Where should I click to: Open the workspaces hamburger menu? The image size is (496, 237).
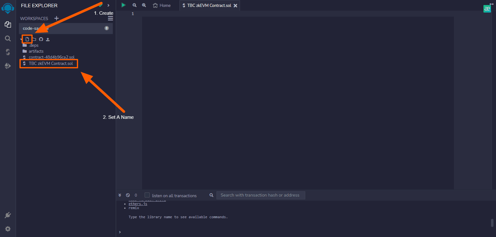[110, 18]
